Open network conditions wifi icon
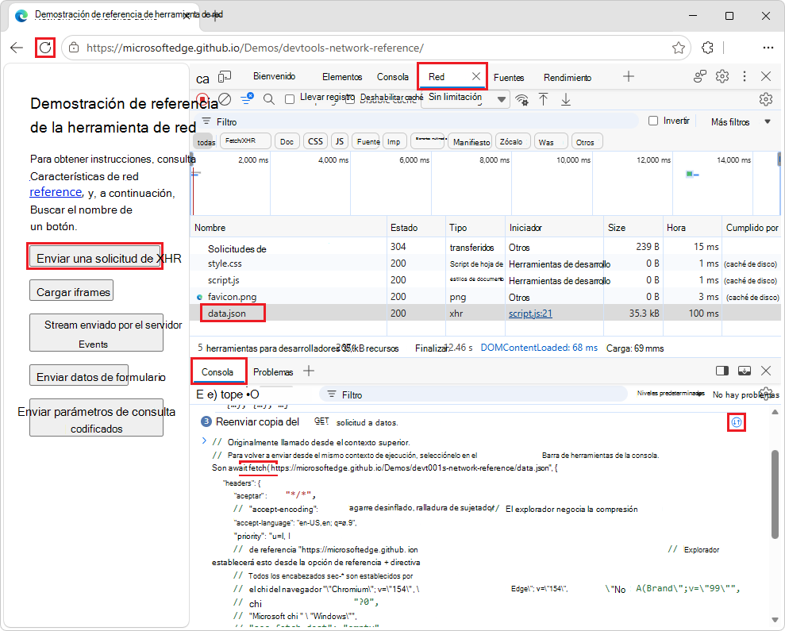This screenshot has width=785, height=631. [x=521, y=100]
